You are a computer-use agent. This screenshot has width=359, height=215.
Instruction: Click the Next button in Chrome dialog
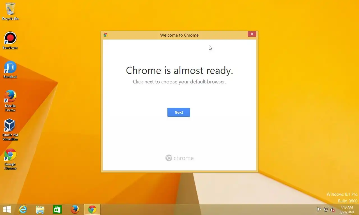[x=179, y=112]
